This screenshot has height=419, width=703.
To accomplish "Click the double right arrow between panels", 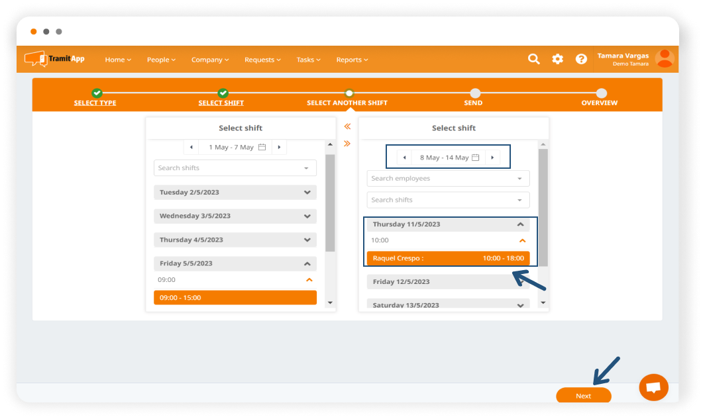I will tap(347, 144).
